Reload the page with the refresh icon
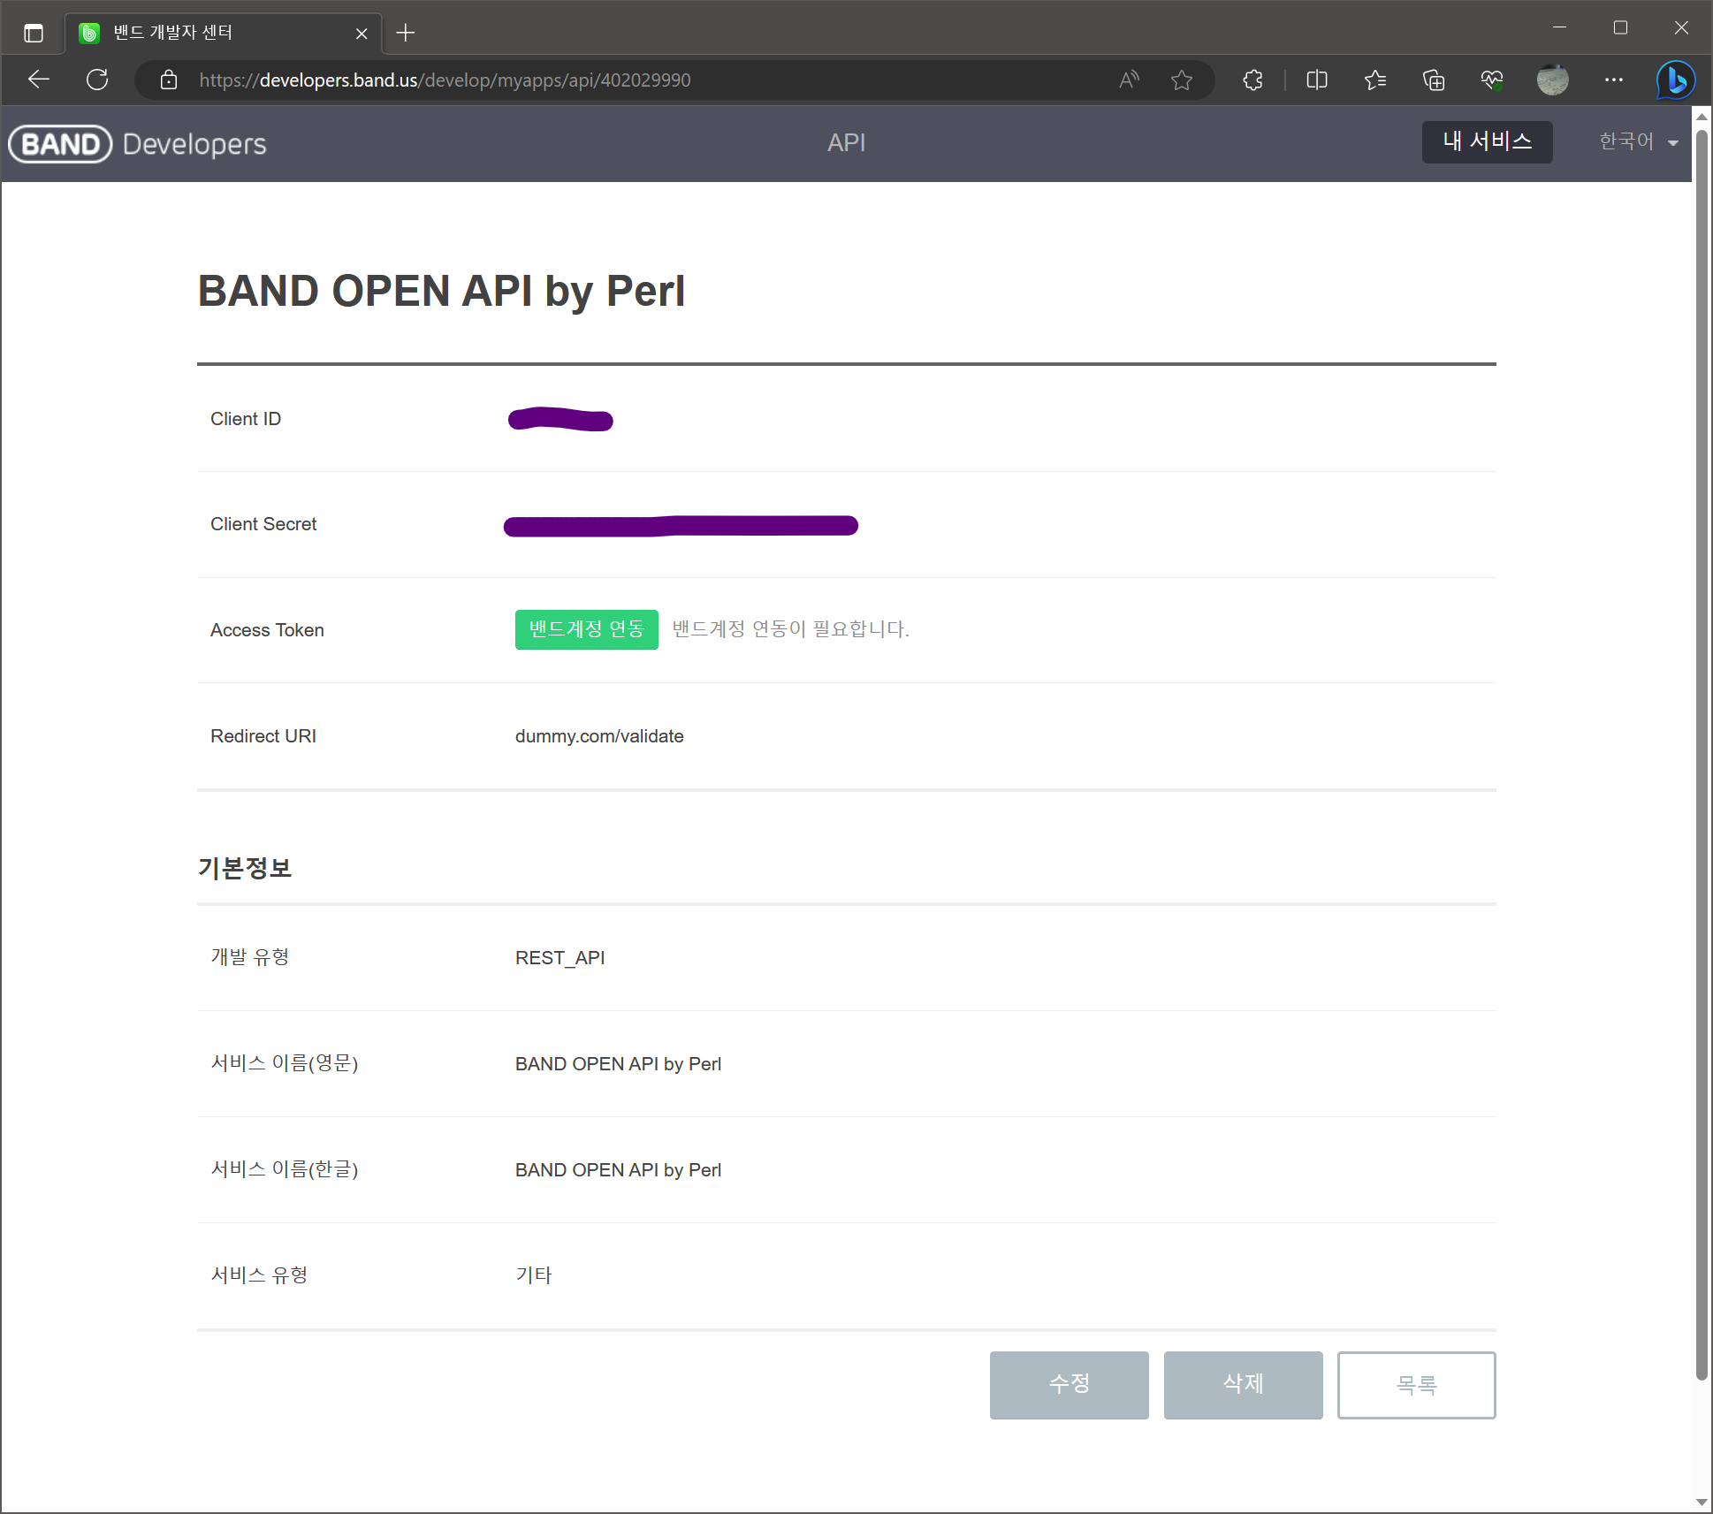1713x1514 pixels. [98, 80]
